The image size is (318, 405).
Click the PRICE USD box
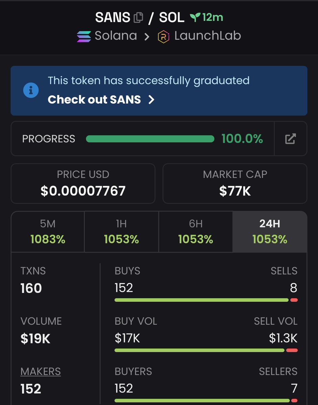tap(83, 184)
